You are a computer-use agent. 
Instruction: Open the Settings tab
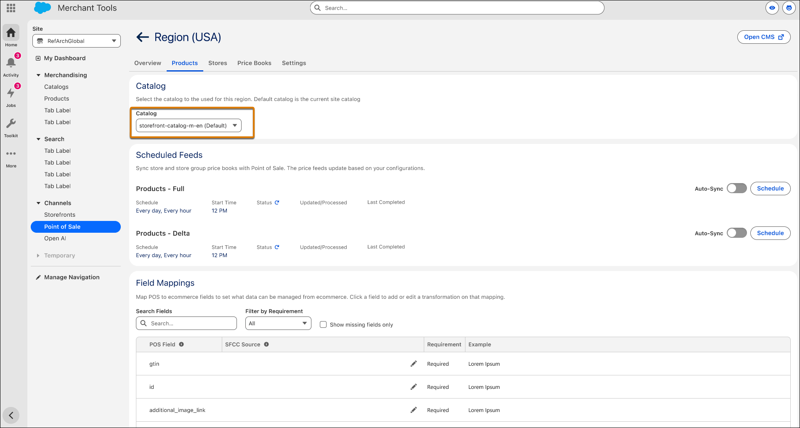click(294, 63)
